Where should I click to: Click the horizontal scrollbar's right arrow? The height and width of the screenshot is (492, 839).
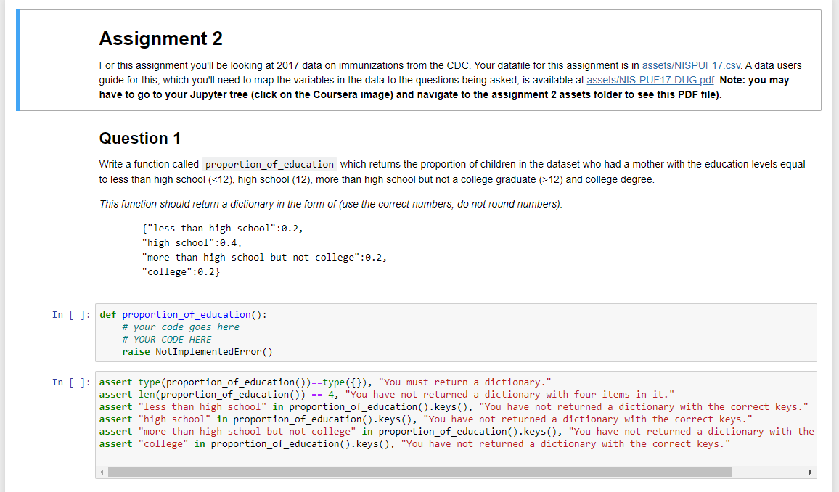[810, 472]
